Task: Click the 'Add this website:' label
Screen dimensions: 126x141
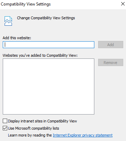Action: tap(17, 38)
